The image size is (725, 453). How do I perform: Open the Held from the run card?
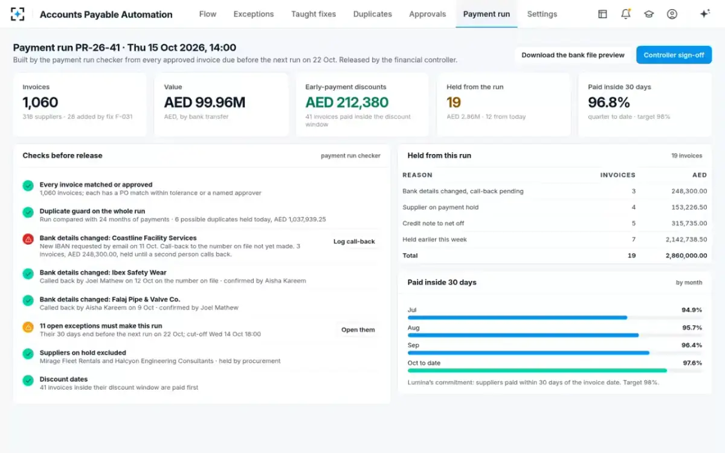[504, 104]
